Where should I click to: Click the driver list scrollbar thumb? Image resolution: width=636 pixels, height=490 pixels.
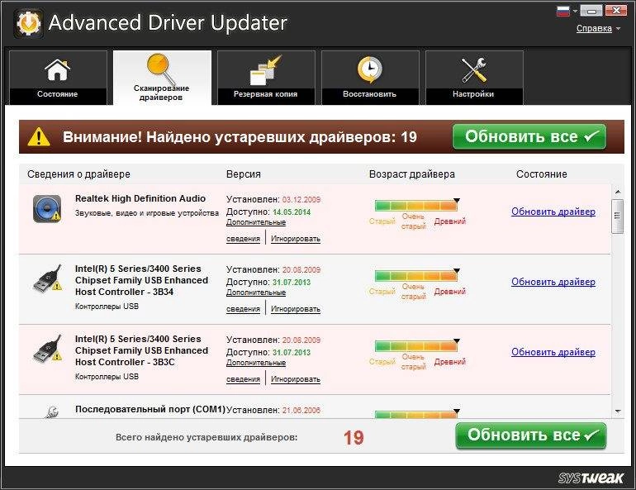tap(617, 216)
